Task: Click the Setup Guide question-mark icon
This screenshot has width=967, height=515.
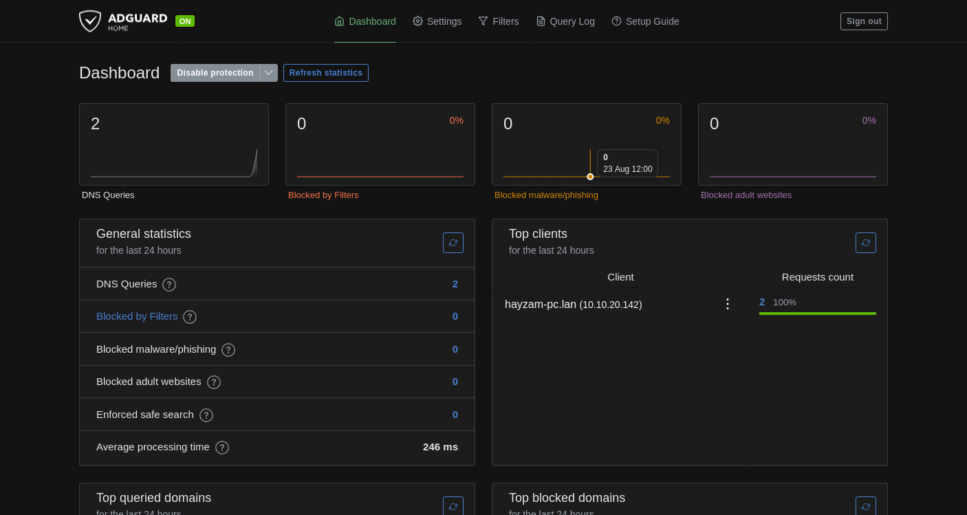Action: tap(616, 21)
